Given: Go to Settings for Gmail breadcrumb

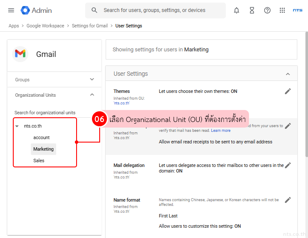Looking at the screenshot, I should click(90, 26).
